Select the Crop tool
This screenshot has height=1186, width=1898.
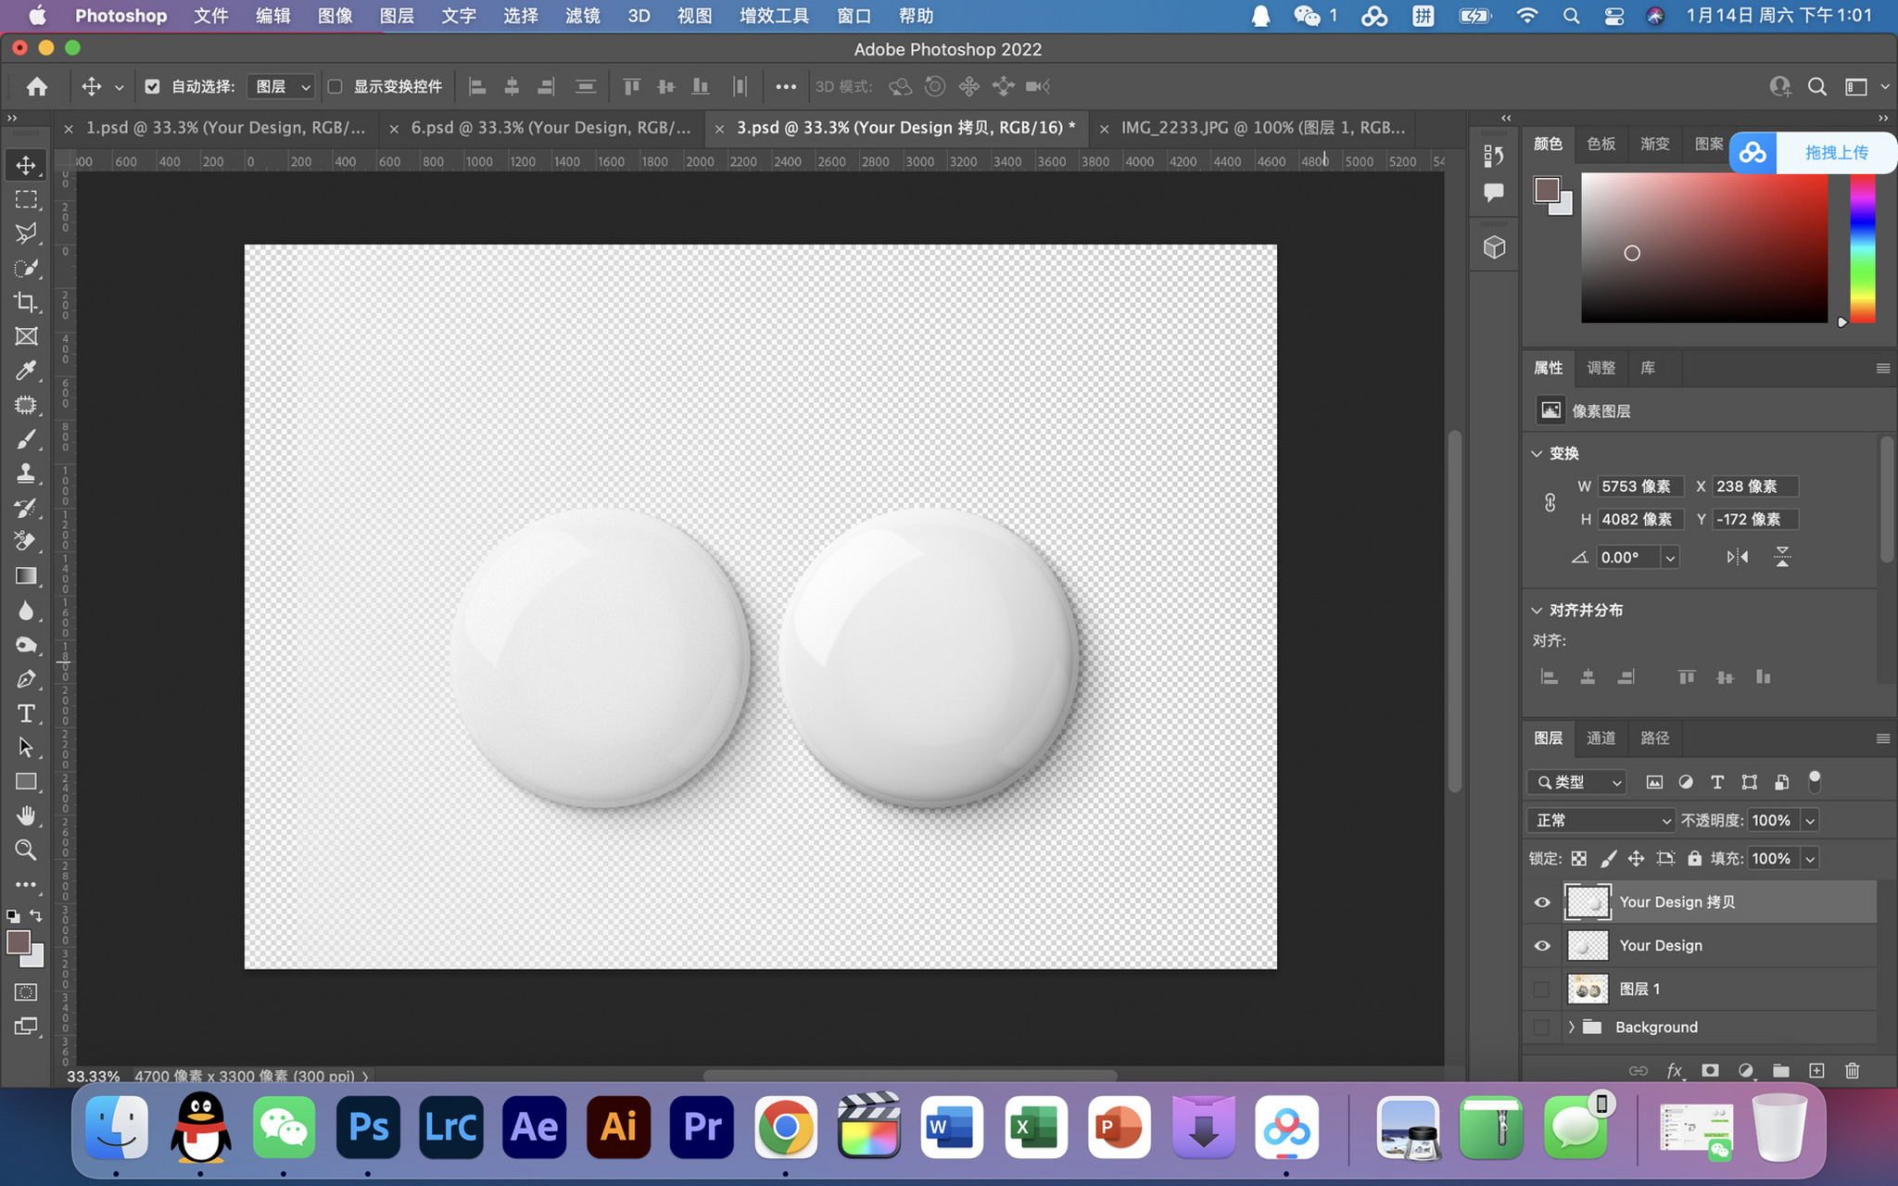pos(26,302)
